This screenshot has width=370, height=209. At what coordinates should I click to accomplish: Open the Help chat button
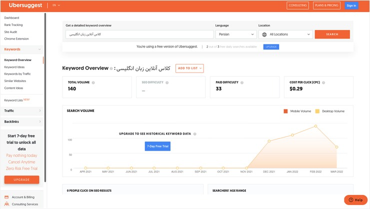[355, 200]
